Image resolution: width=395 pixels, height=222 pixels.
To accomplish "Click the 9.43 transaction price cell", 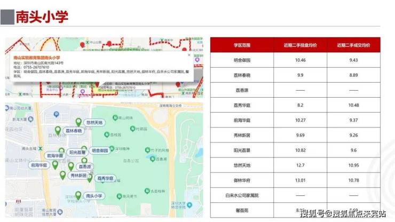I will pos(354,60).
